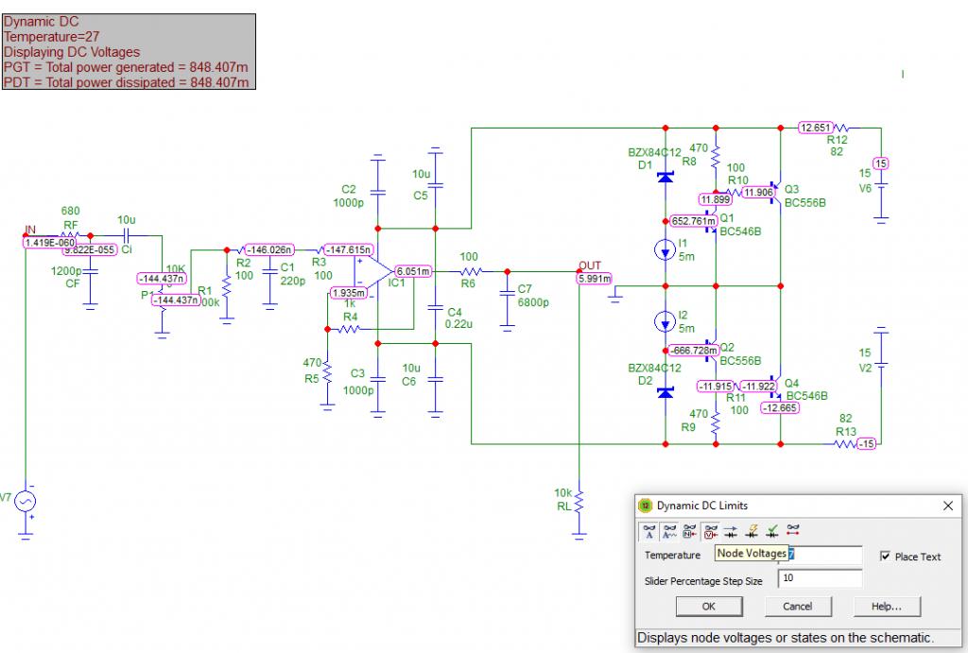Toggle the Node Numbers display icon
Screen dimensions: 968x653
tap(690, 531)
